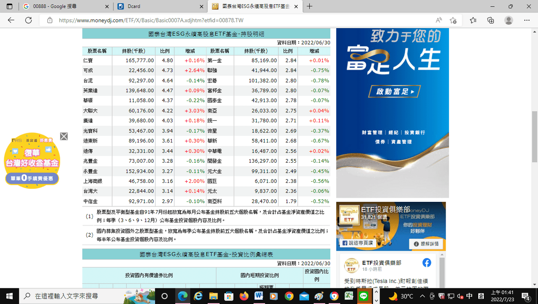Open network status tray icon

pos(451,296)
